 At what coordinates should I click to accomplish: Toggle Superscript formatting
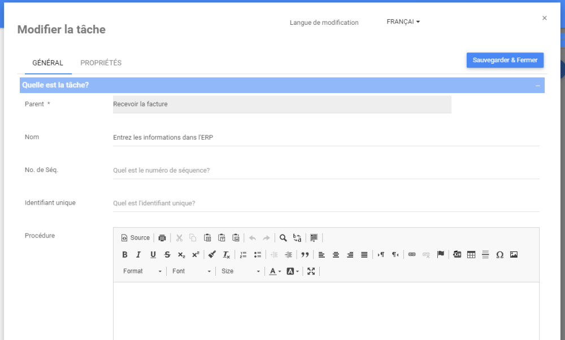click(195, 254)
